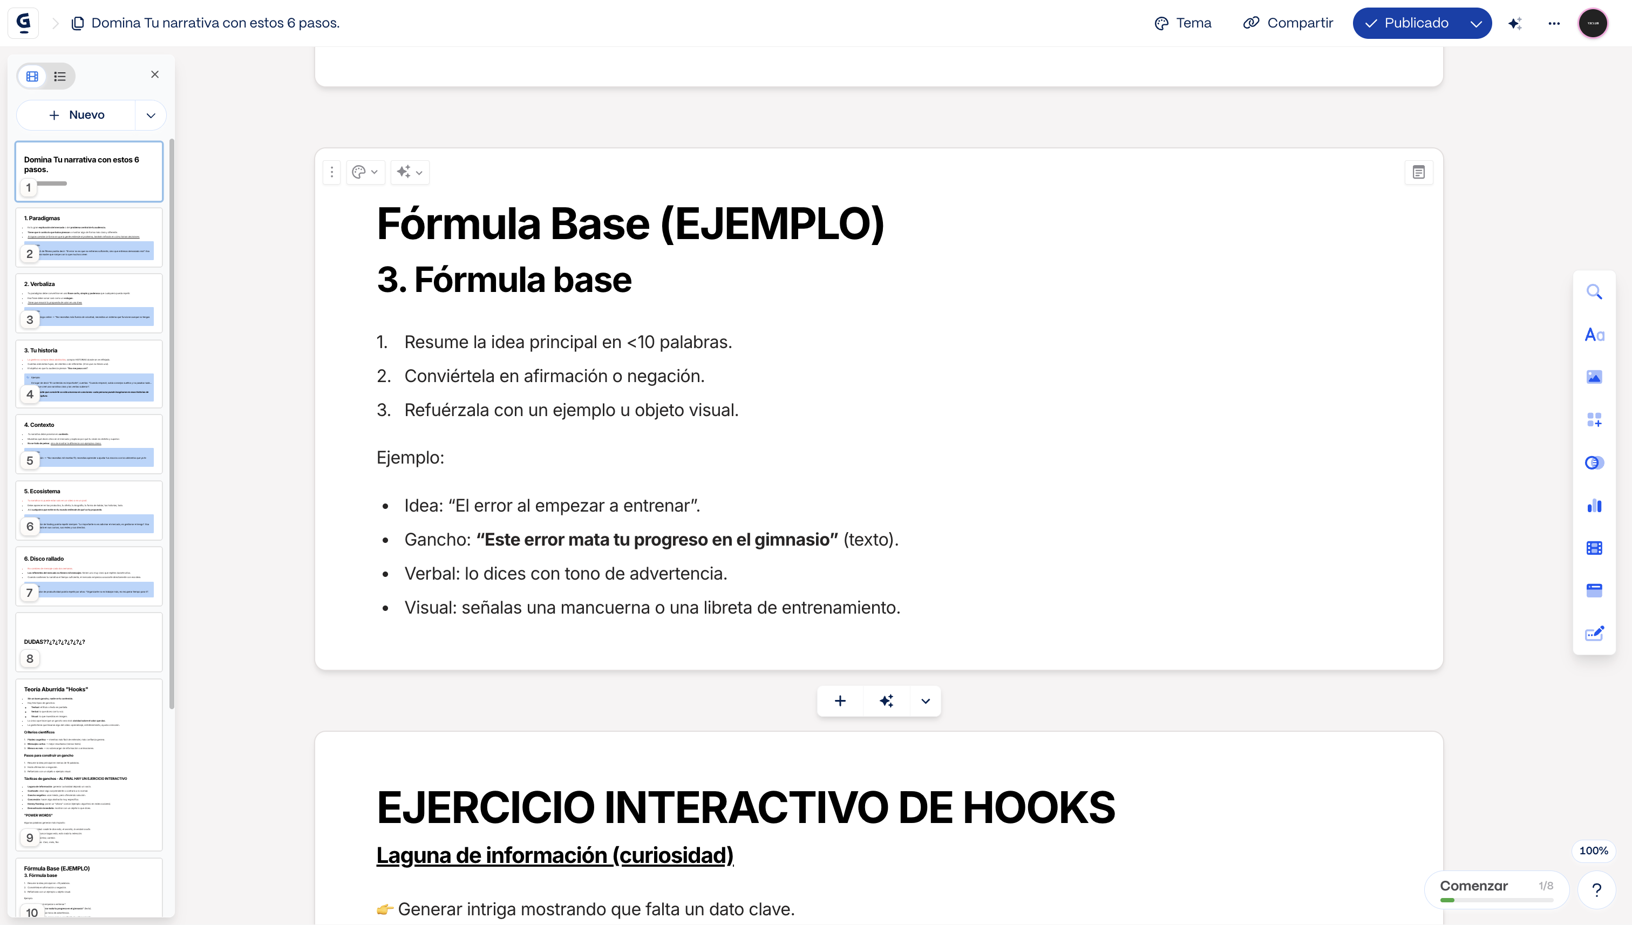Screen dimensions: 1632x925
Task: Open the image media panel icon
Action: 1594,377
